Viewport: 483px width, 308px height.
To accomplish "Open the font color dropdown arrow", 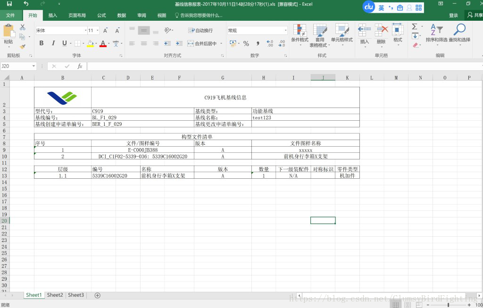I will point(109,43).
